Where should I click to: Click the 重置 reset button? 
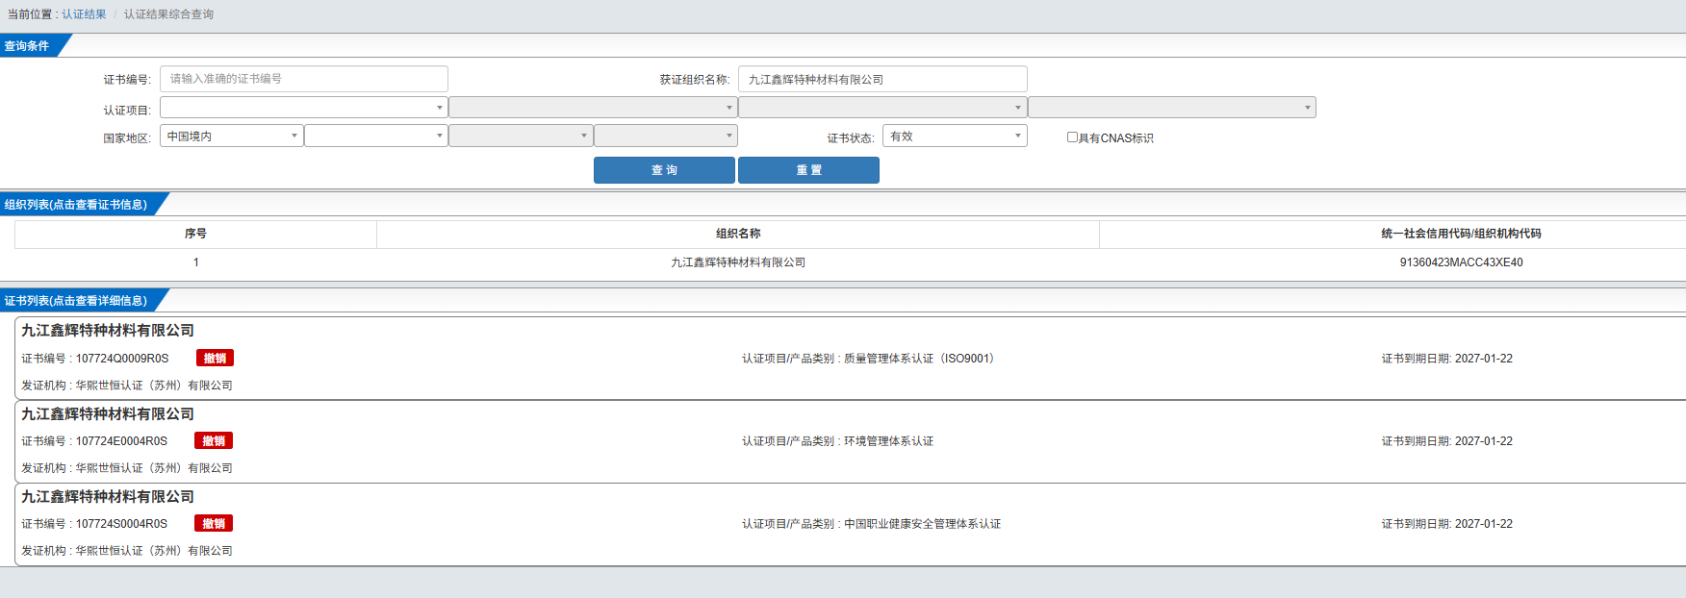808,170
